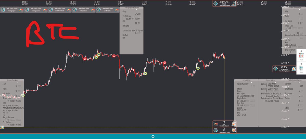This screenshot has width=306, height=139.
Task: Click the gear icon on Trading Engine layer
Action: click(3, 10)
